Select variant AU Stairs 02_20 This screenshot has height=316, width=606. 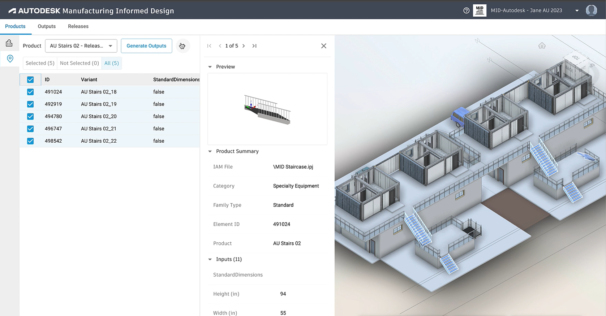click(99, 116)
